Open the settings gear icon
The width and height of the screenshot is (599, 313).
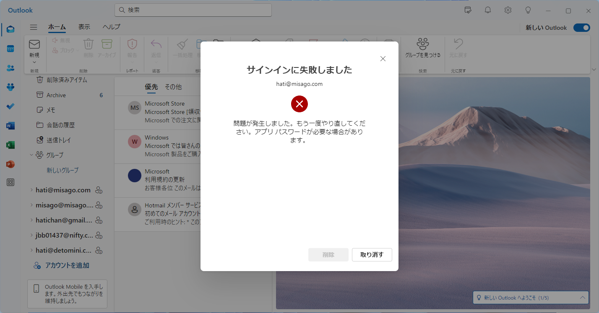(508, 10)
